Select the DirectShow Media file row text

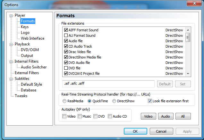coord(85,57)
